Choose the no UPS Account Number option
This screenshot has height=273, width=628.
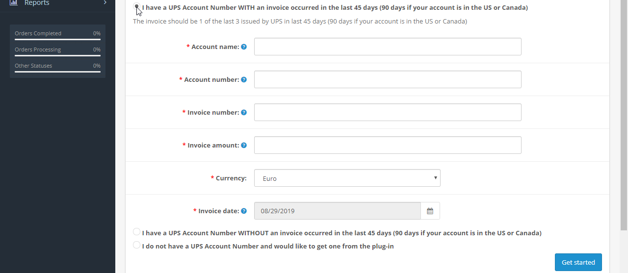[136, 245]
